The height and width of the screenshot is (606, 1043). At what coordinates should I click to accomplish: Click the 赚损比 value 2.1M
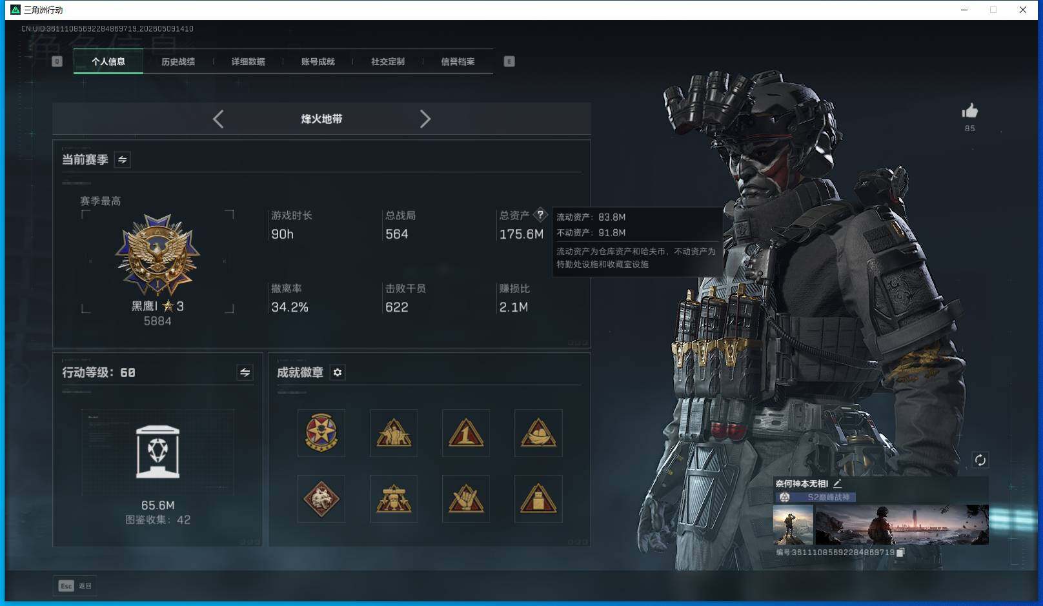pyautogui.click(x=514, y=307)
